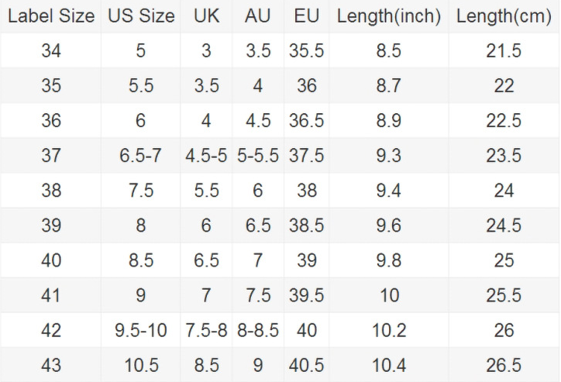561x382 pixels.
Task: Click the Length(cm) column header
Action: pos(504,16)
